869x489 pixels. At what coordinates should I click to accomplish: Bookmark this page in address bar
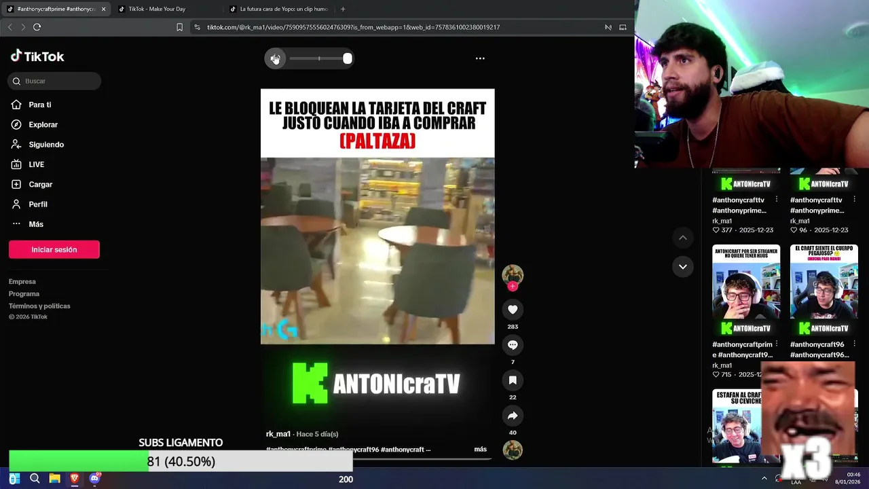click(x=179, y=27)
